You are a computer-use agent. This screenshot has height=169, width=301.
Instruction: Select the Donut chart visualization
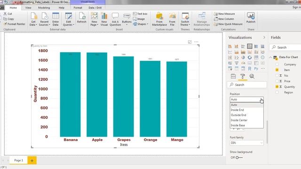250,57
